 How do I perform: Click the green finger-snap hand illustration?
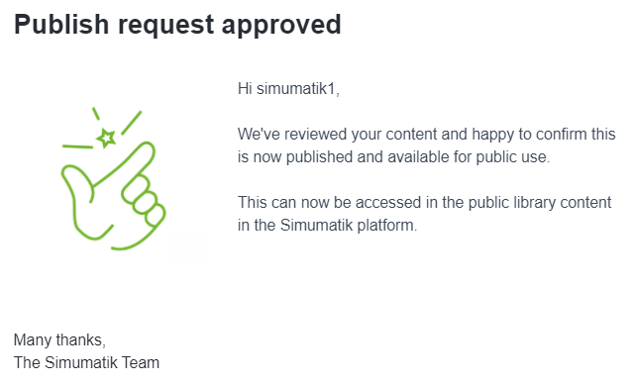pyautogui.click(x=113, y=178)
